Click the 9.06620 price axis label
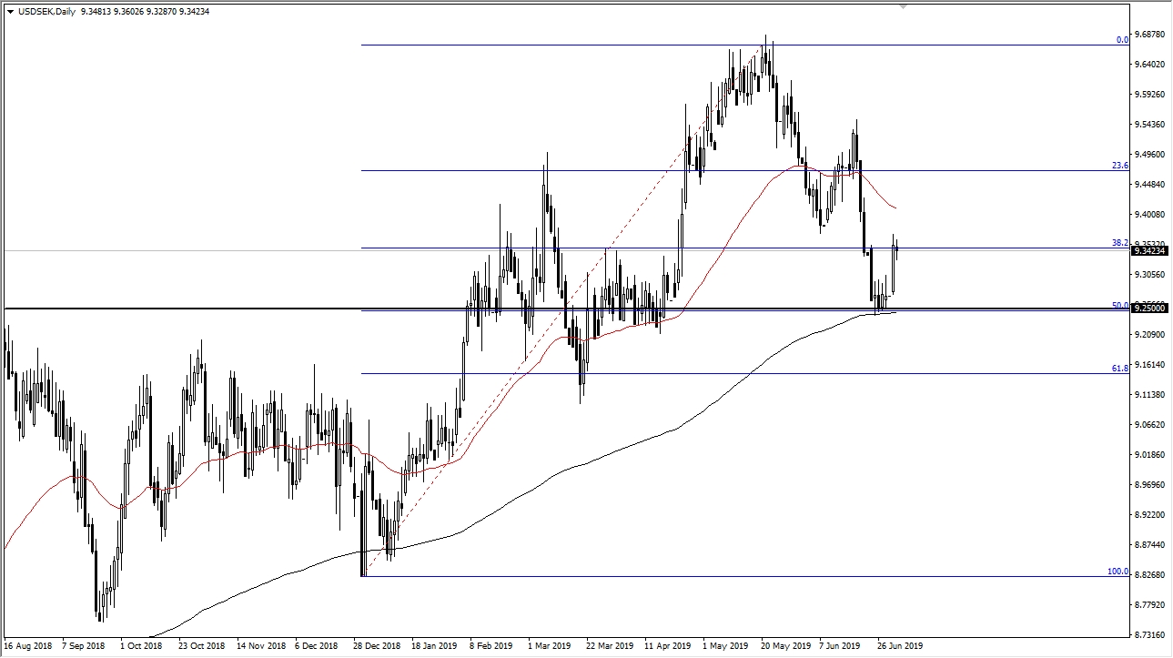This screenshot has height=658, width=1173. pyautogui.click(x=1150, y=425)
